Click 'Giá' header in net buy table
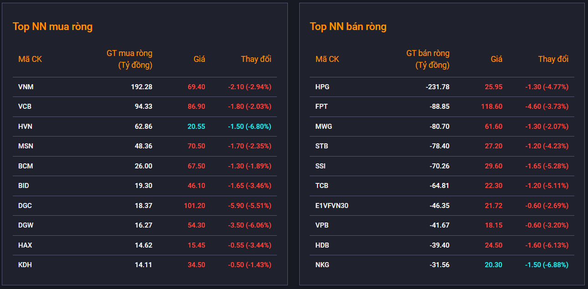The height and width of the screenshot is (289, 588). [x=199, y=59]
